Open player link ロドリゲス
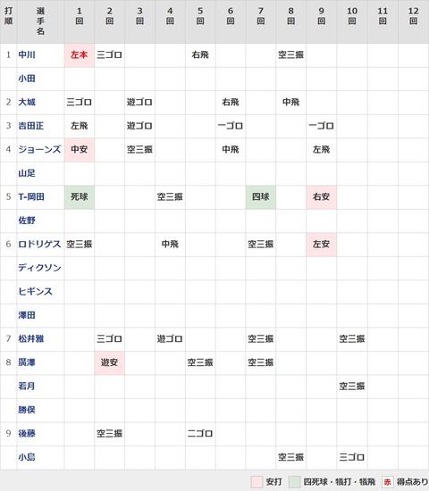 coord(39,244)
